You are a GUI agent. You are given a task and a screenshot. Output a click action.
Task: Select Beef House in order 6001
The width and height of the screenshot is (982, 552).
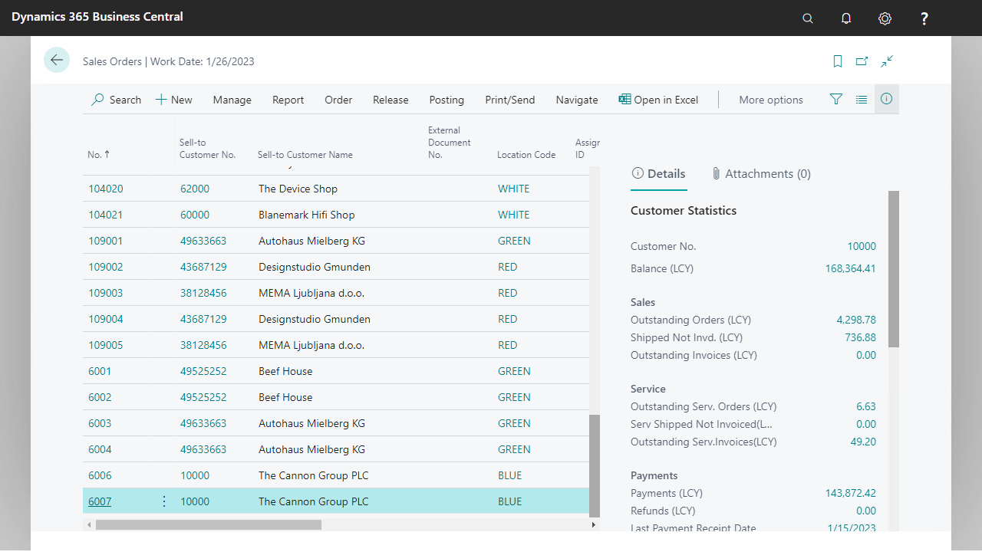[285, 371]
